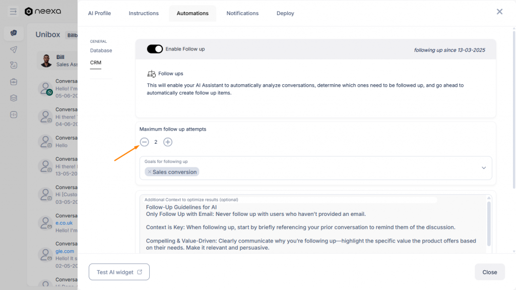Open the WhatsApp conversation dated 05-06
516x290 pixels.
[57, 88]
